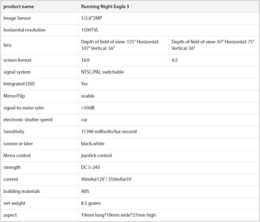The width and height of the screenshot is (260, 222).
Task: Click the 16:9 screen format cell
Action: tap(86, 60)
